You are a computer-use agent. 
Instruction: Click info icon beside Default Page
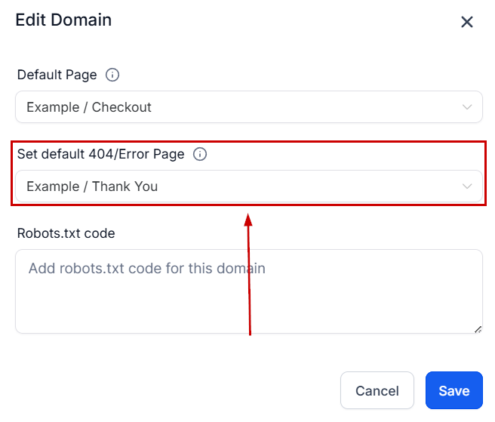pyautogui.click(x=112, y=75)
